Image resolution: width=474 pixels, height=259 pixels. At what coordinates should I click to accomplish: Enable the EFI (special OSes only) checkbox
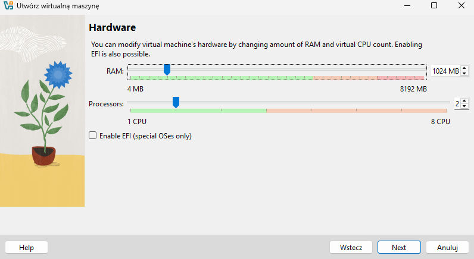[x=92, y=135]
